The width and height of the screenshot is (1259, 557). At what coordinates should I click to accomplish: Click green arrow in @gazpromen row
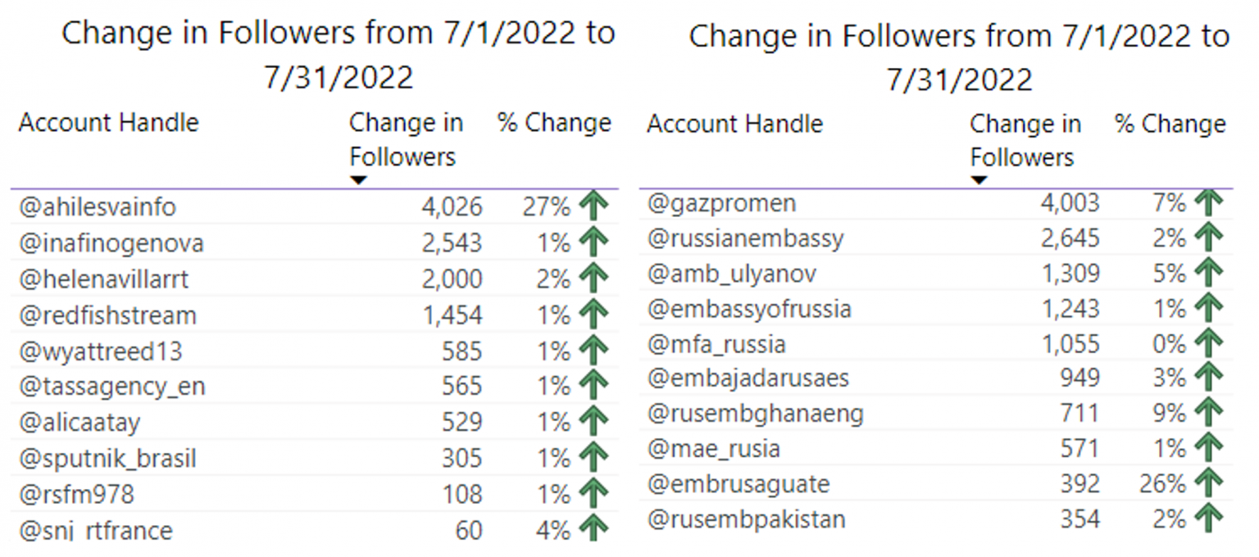click(1209, 202)
